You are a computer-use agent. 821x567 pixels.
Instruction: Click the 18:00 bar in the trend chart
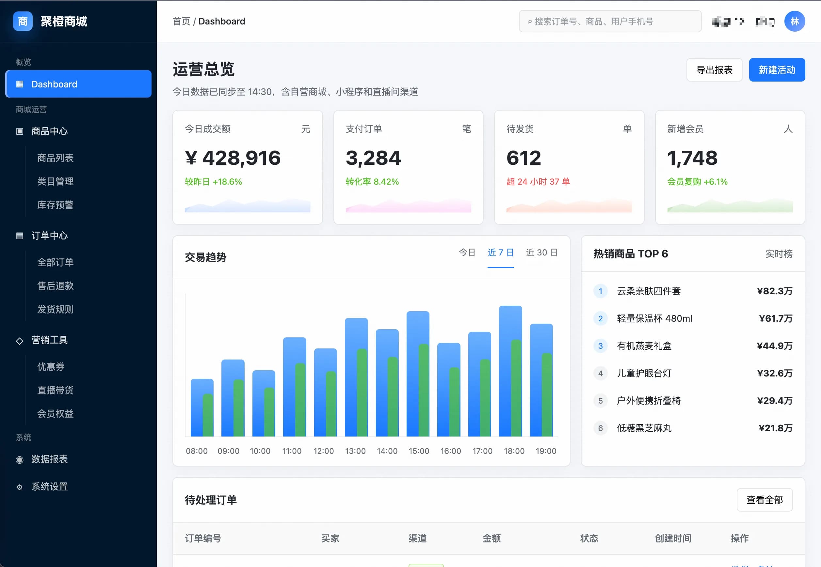510,371
